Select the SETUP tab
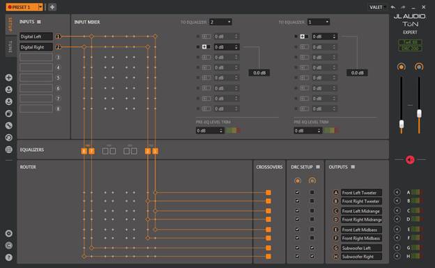The image size is (435, 268). pyautogui.click(x=11, y=24)
